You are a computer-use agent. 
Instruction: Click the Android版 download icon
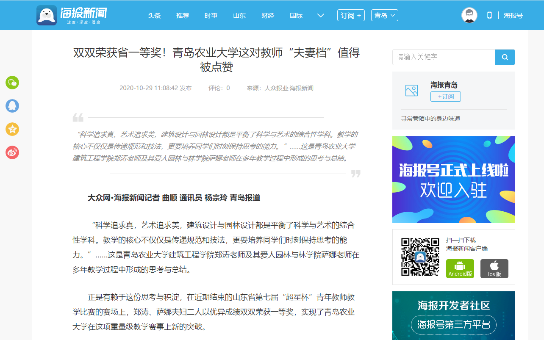tap(460, 268)
